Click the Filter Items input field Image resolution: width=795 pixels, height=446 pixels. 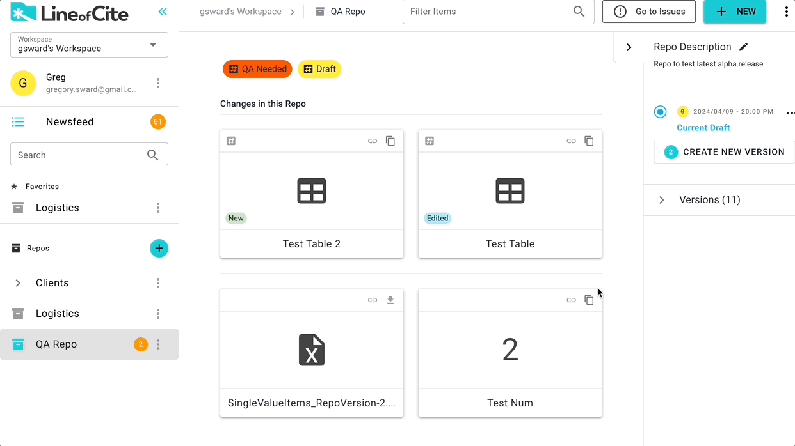coord(486,12)
